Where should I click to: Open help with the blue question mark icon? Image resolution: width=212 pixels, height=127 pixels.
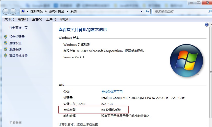[x=207, y=25]
